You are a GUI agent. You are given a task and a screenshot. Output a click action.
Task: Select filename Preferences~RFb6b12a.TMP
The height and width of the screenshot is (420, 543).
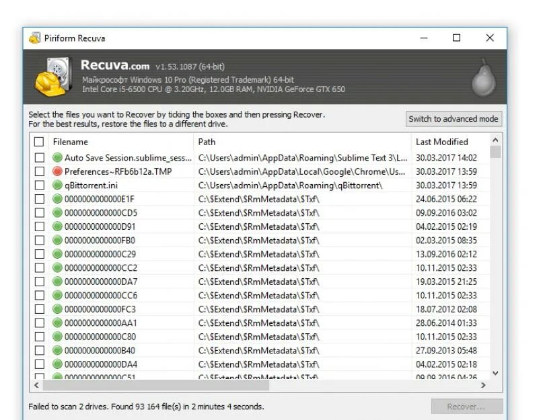(x=118, y=171)
